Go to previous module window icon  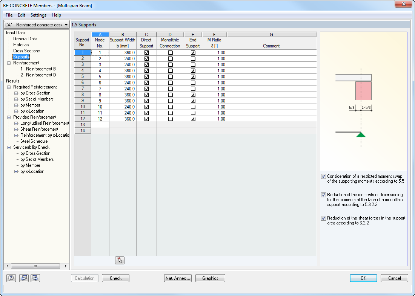24,278
